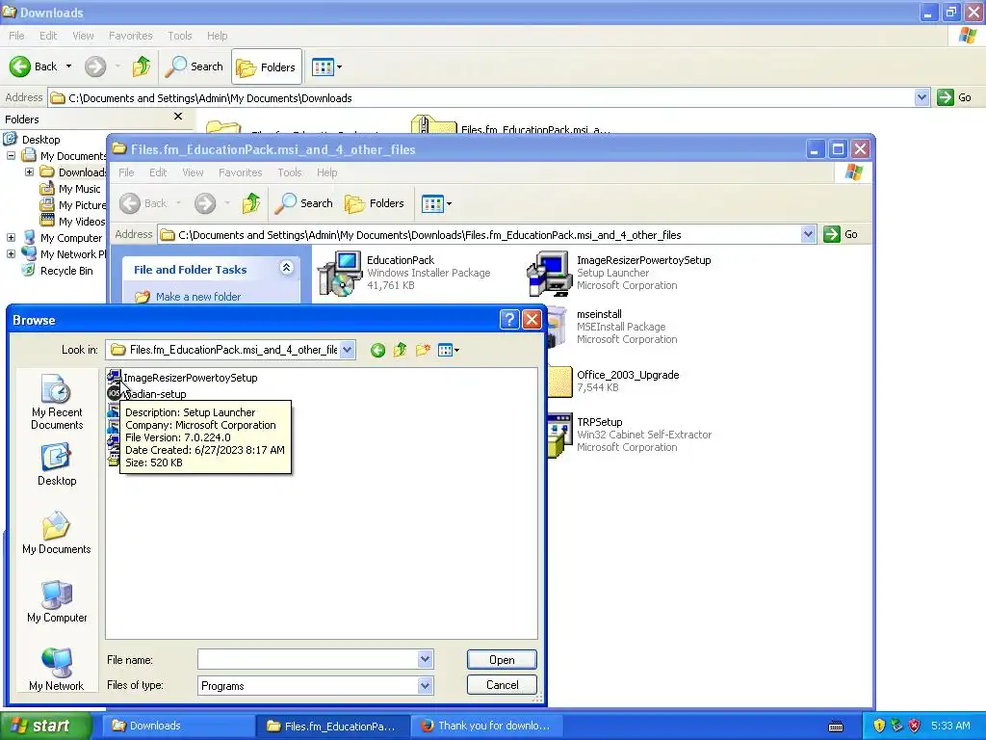Click Windows start button
Image resolution: width=986 pixels, height=740 pixels.
pyautogui.click(x=45, y=726)
